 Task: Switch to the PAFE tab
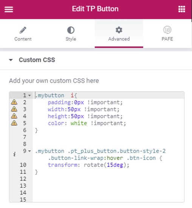pyautogui.click(x=167, y=34)
